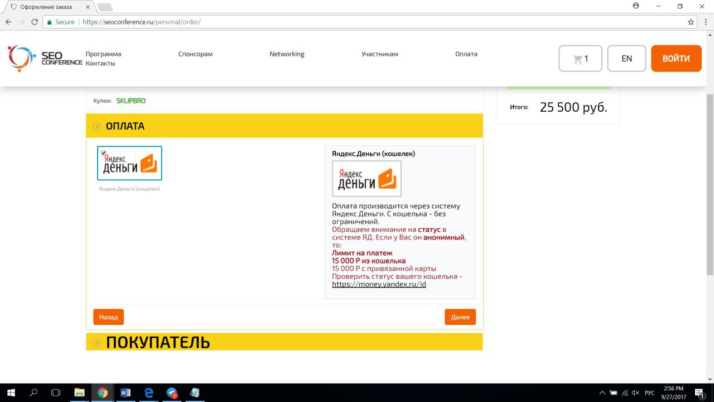Viewport: 714px width, 402px height.
Task: Open Chrome user profile icon
Action: (x=636, y=6)
